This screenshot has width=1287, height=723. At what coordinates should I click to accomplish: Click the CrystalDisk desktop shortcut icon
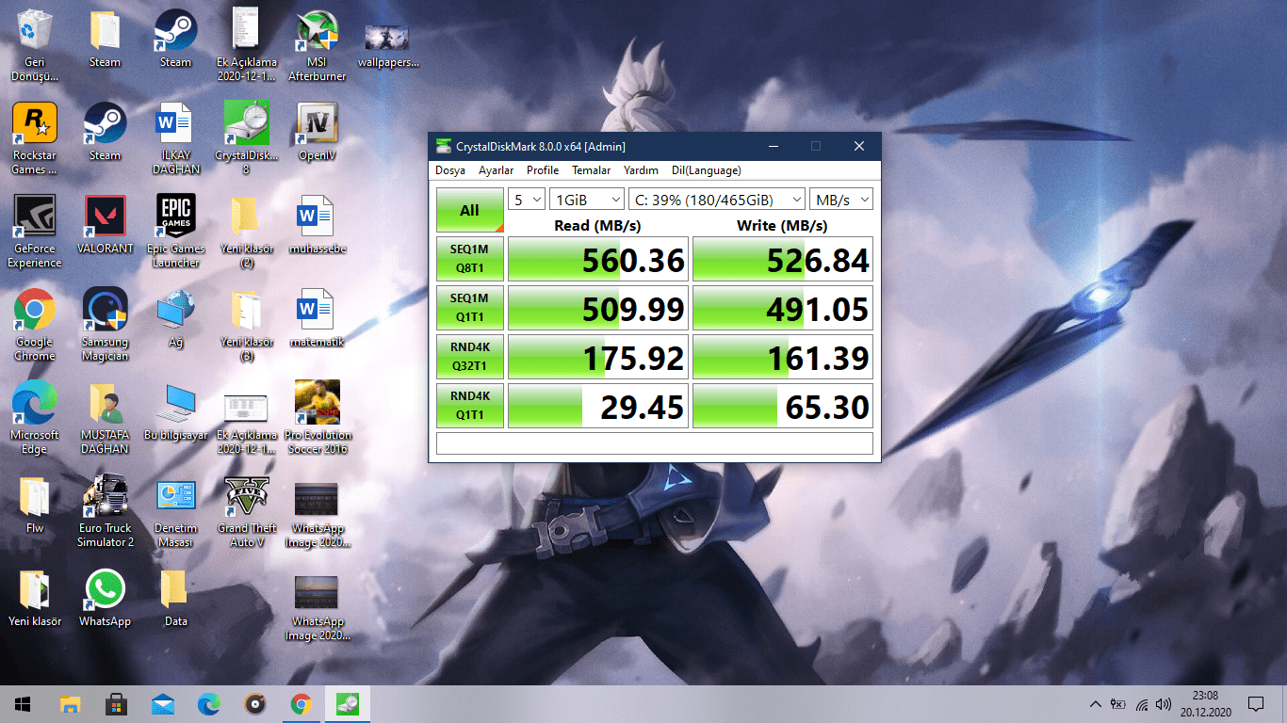pos(247,138)
